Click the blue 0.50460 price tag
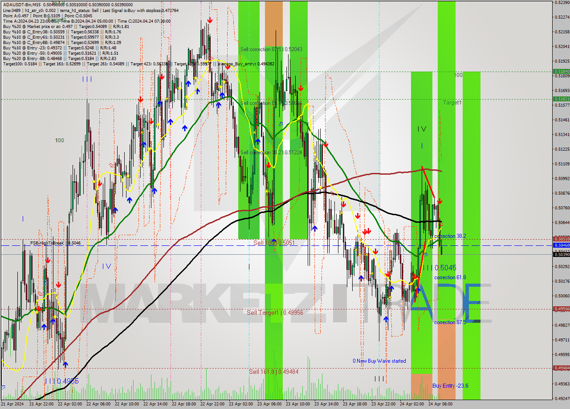570x409 pixels. [562, 245]
